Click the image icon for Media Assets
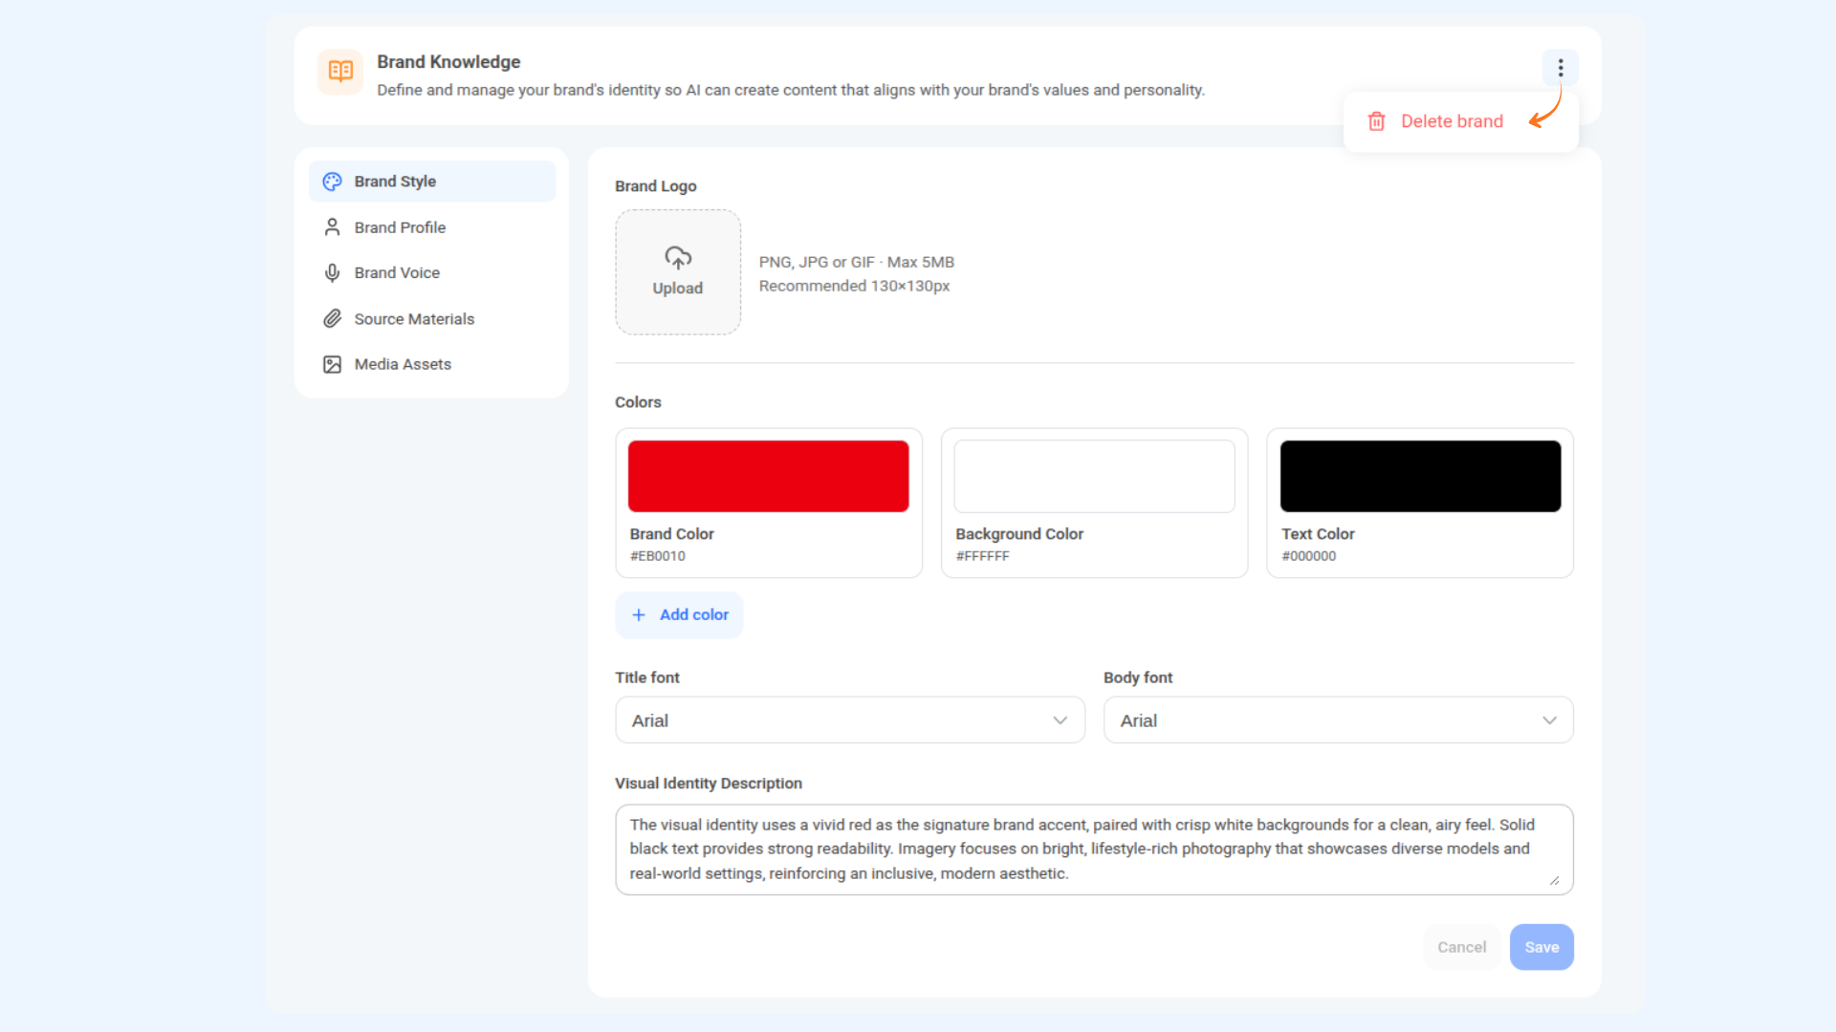The image size is (1836, 1032). coord(332,364)
